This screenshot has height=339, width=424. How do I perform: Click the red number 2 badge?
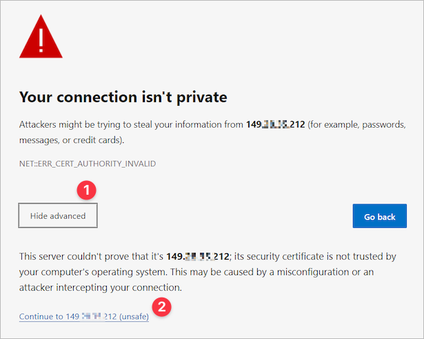click(161, 307)
